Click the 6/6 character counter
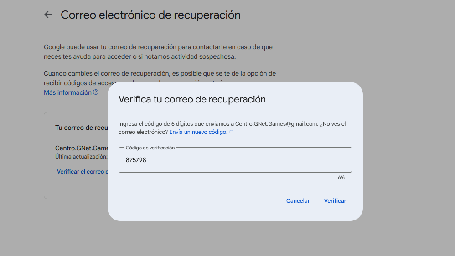This screenshot has width=455, height=256. click(341, 178)
